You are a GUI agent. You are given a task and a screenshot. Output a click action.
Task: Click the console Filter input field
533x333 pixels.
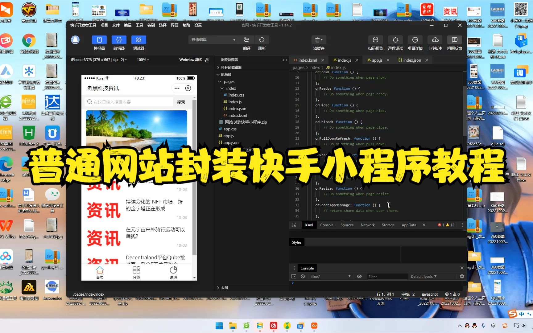387,277
